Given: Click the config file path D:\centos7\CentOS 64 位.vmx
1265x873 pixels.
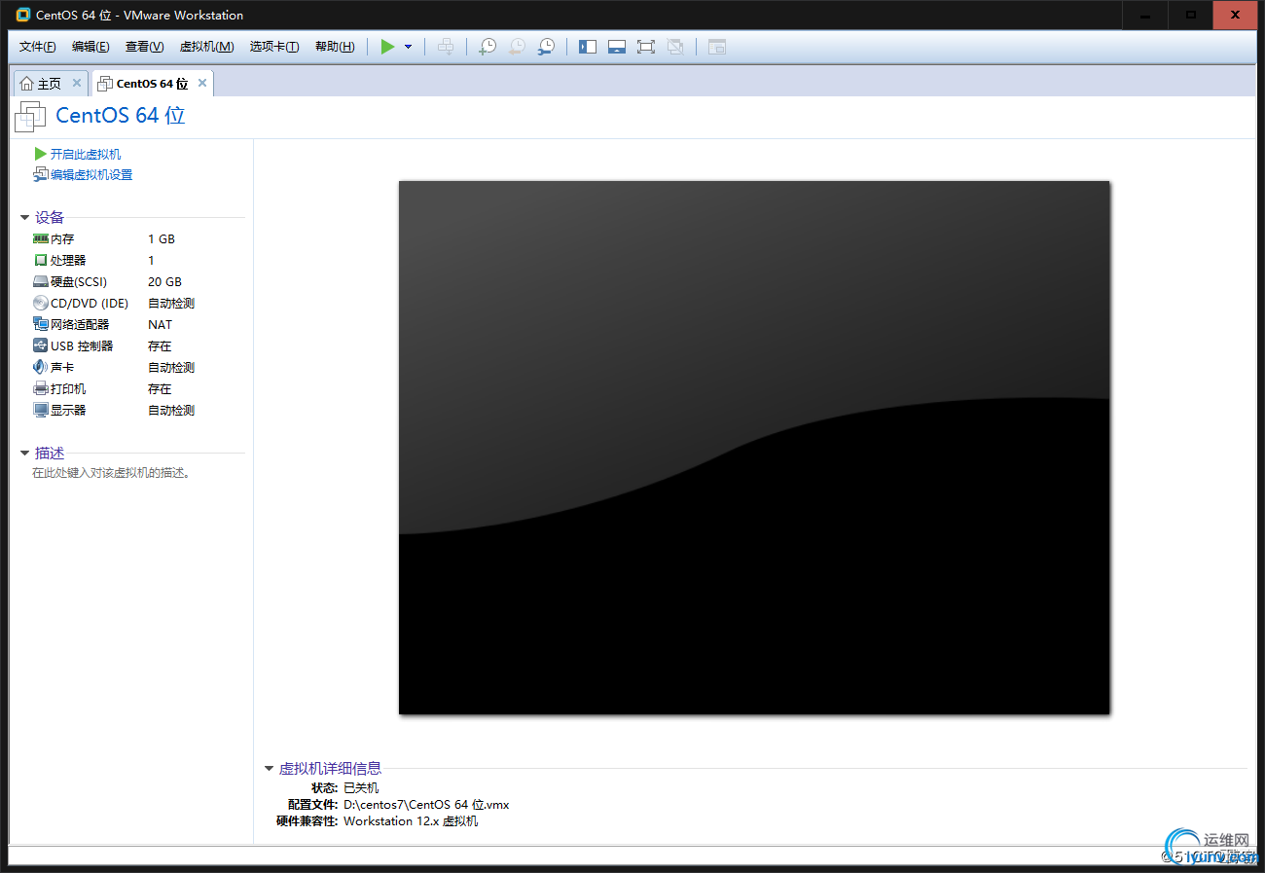Looking at the screenshot, I should (x=426, y=805).
